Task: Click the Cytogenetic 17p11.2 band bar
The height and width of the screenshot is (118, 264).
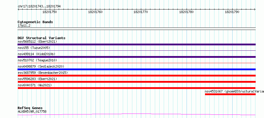Action: click(x=136, y=29)
